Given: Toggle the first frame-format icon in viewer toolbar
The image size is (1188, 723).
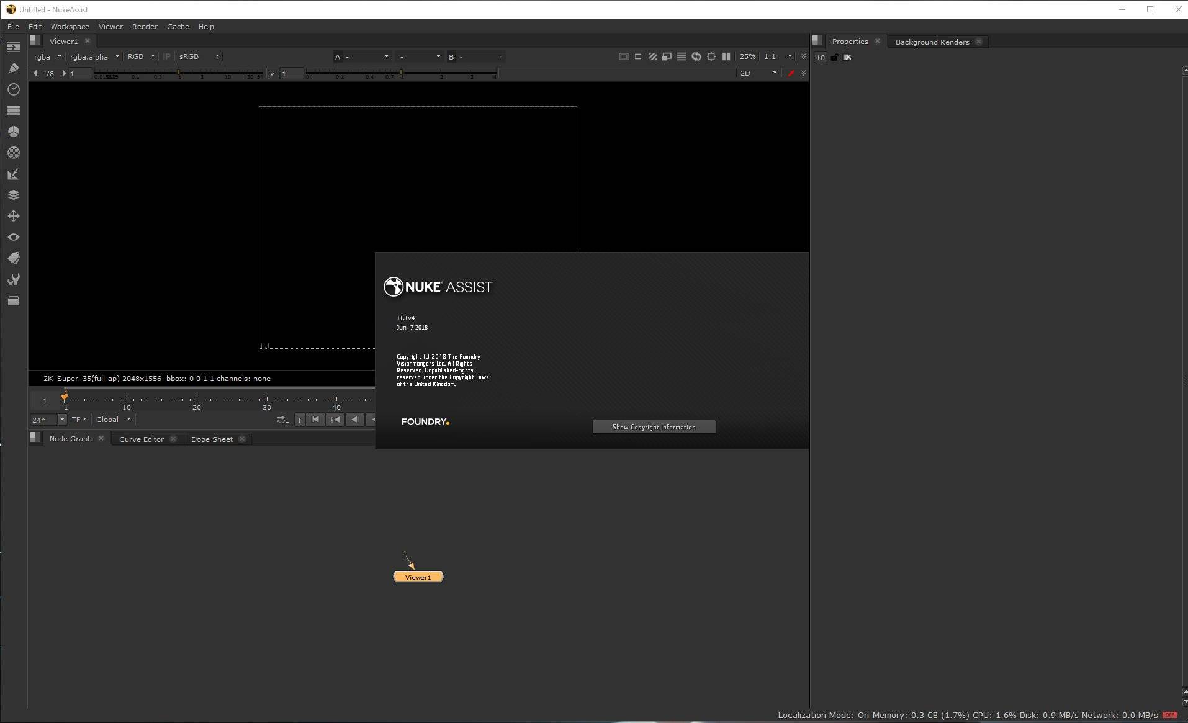Looking at the screenshot, I should coord(623,56).
